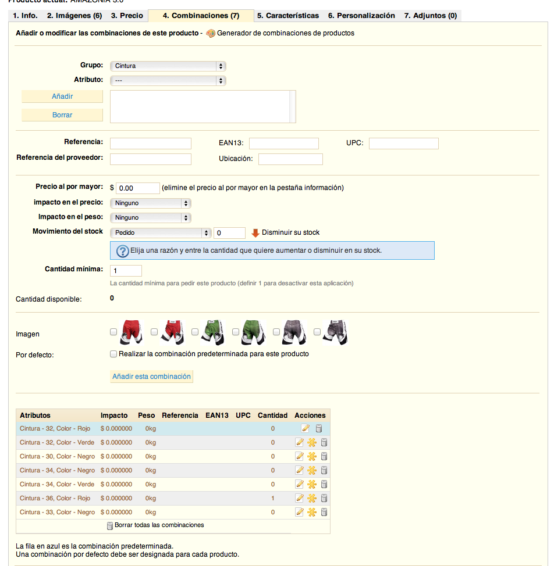Viewport: 554px width, 566px height.
Task: Click the stock movement quantity field
Action: (229, 233)
